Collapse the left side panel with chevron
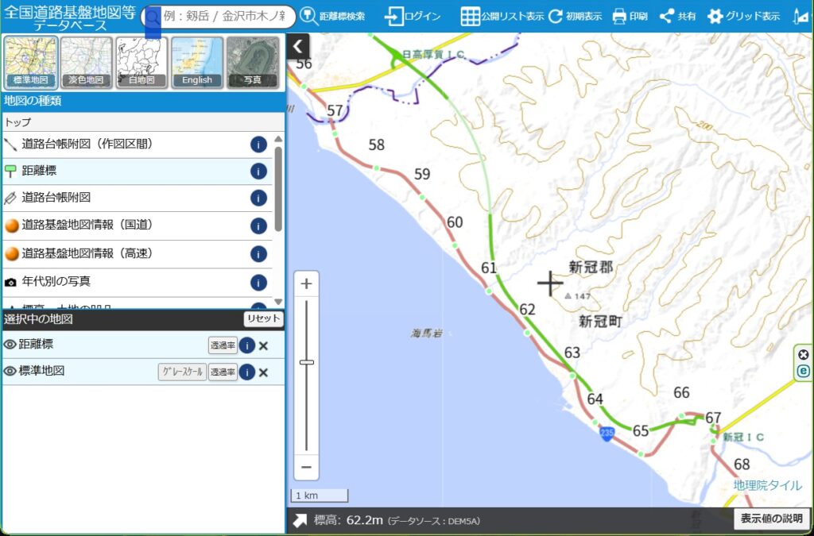This screenshot has height=536, width=814. [x=298, y=47]
